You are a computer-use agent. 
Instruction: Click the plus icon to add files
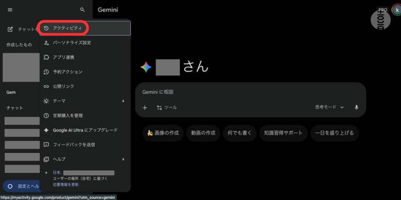point(144,108)
